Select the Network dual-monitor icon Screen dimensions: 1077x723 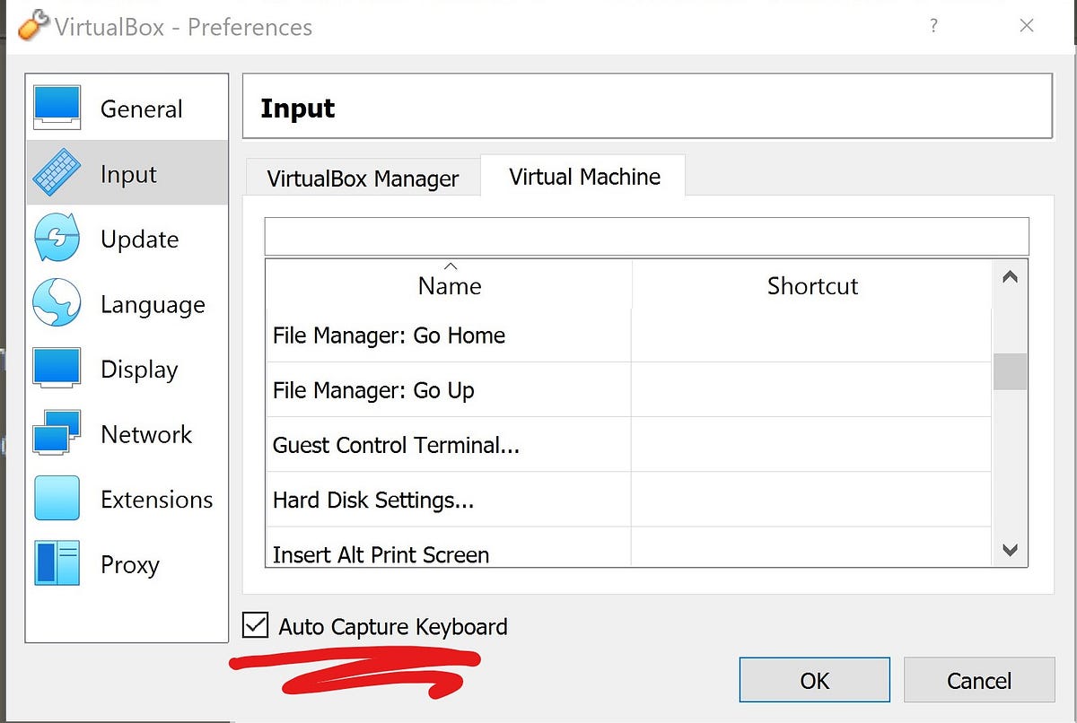57,433
